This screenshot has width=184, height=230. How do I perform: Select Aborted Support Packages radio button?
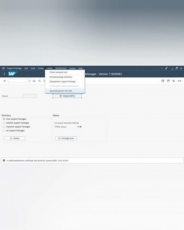(4, 123)
